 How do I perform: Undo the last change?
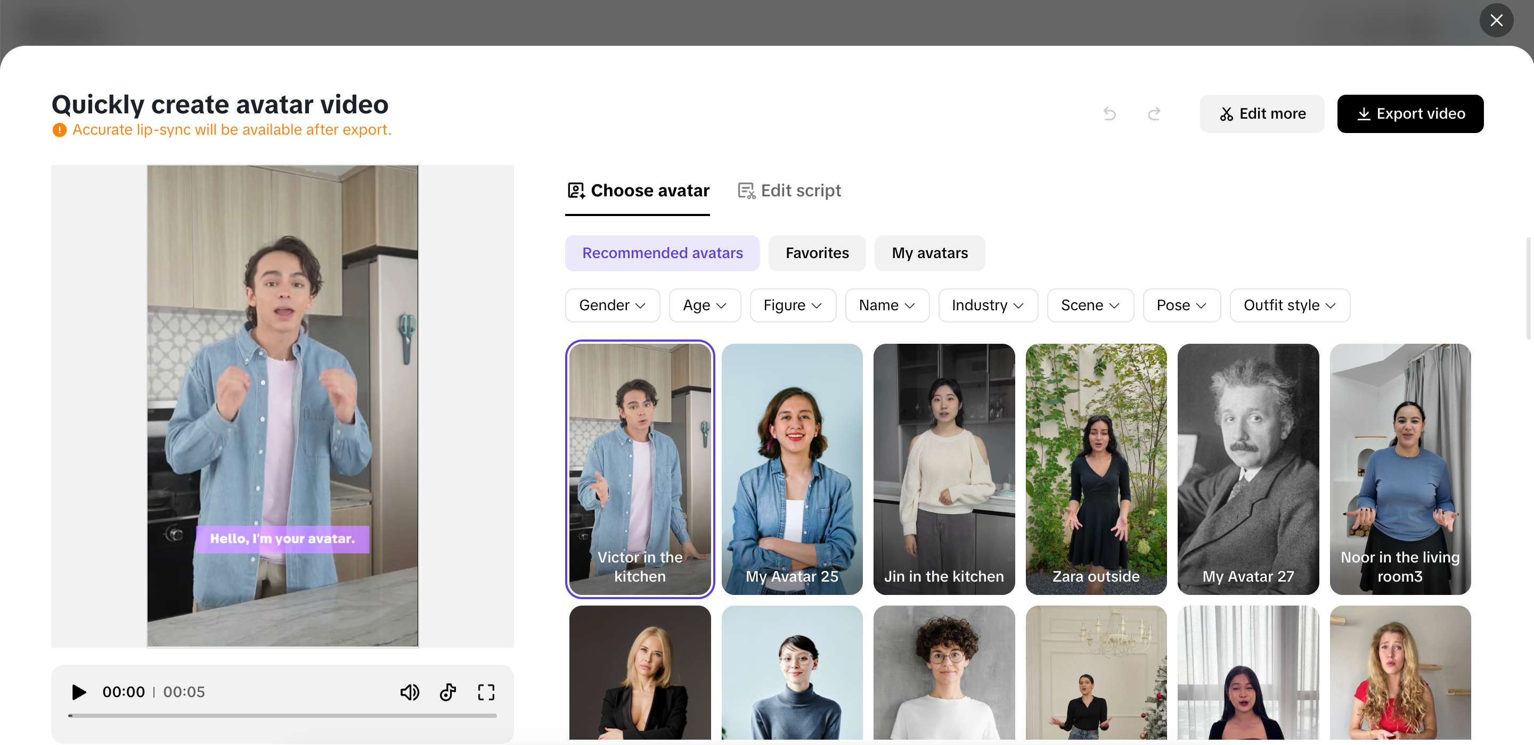pos(1109,113)
